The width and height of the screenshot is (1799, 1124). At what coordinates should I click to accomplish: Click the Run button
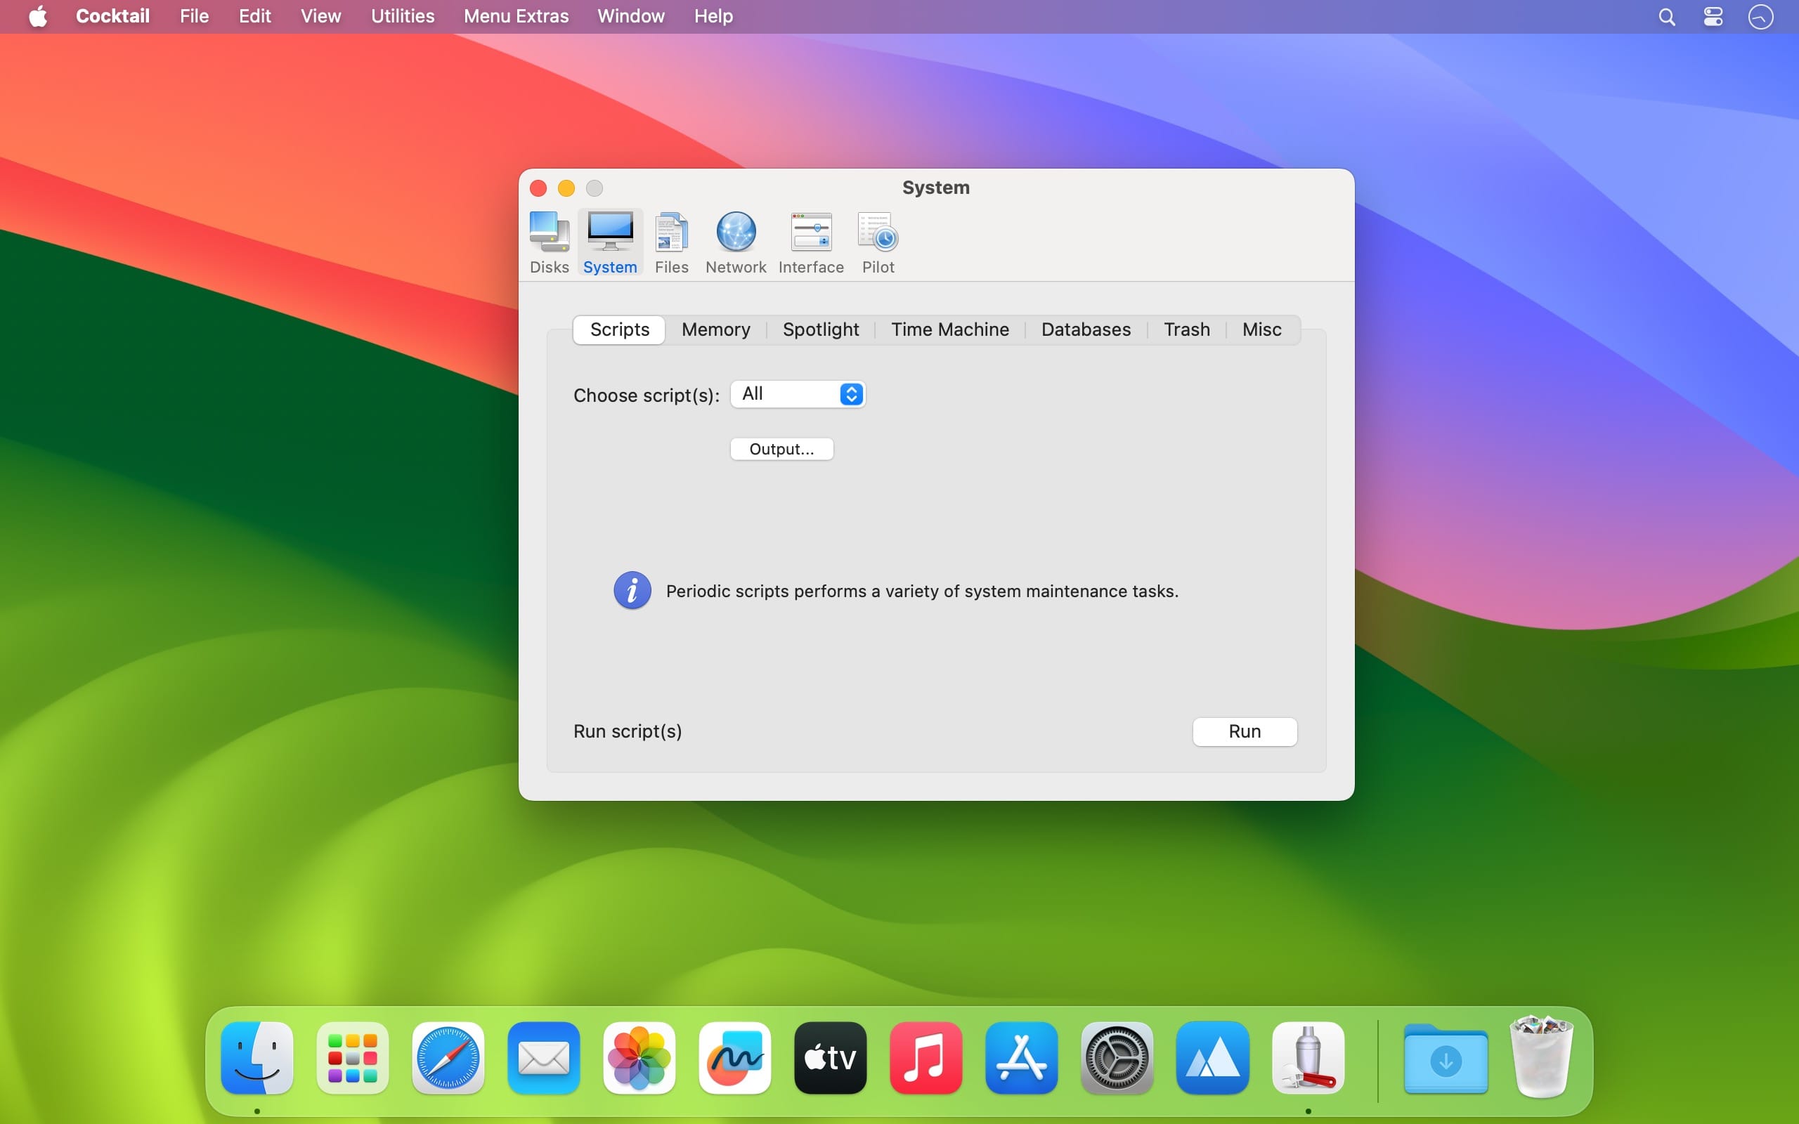[1245, 731]
